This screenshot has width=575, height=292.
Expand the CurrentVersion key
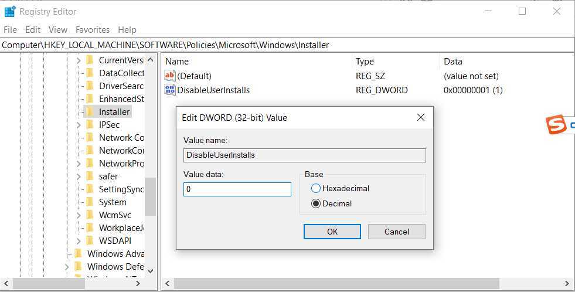point(79,60)
